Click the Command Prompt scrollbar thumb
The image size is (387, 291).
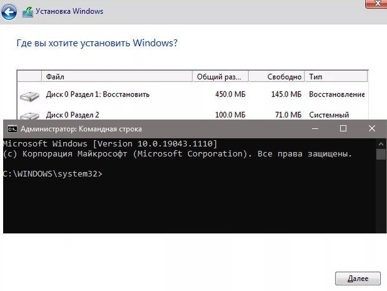point(381,155)
